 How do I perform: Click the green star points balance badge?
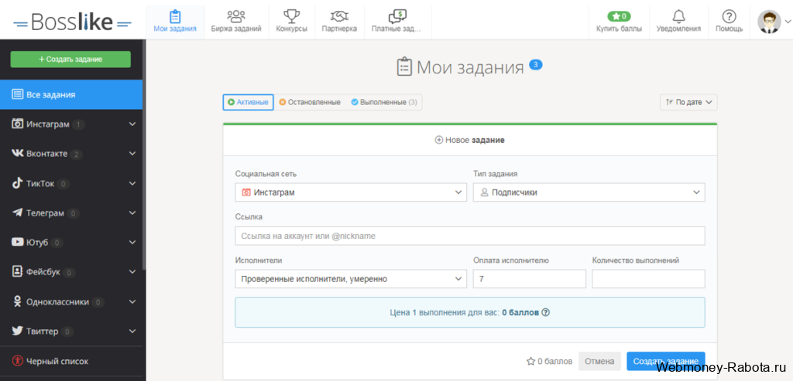(619, 16)
